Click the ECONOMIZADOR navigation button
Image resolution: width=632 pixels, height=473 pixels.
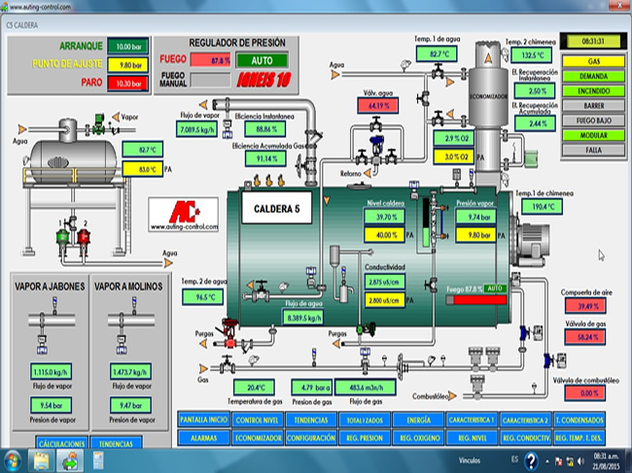tap(258, 438)
